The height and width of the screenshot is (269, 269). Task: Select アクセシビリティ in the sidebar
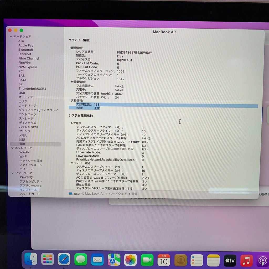[x=31, y=182]
